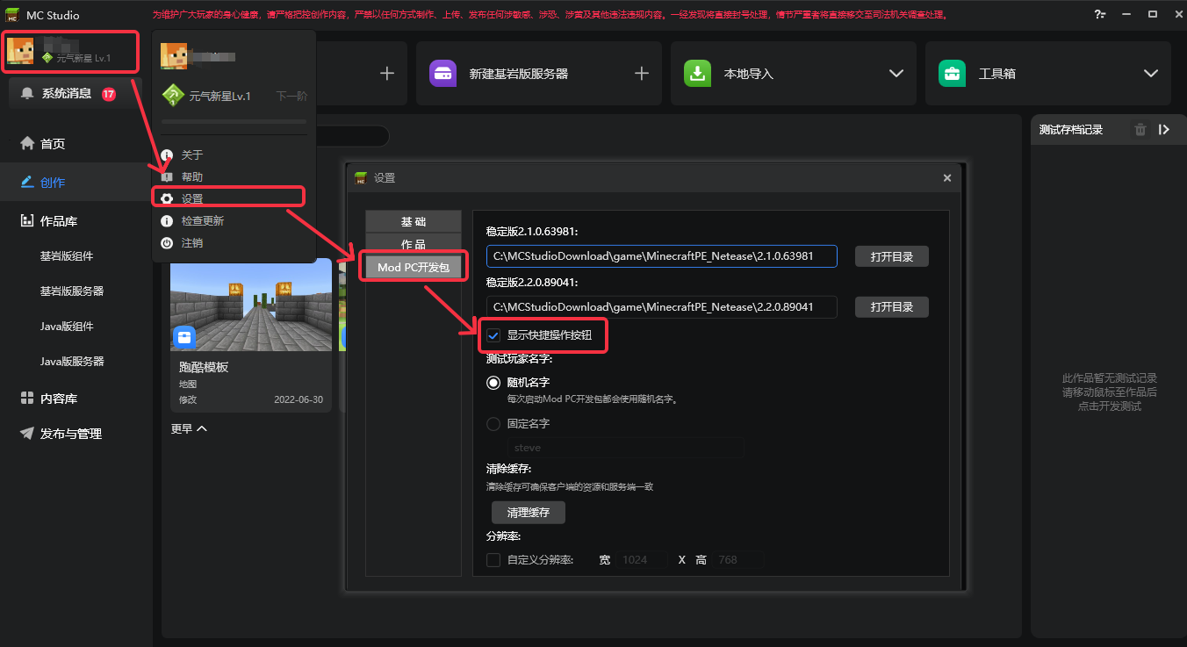Screen dimensions: 1187x647
Task: Click 检查更新 in the profile menu
Action: coord(202,221)
